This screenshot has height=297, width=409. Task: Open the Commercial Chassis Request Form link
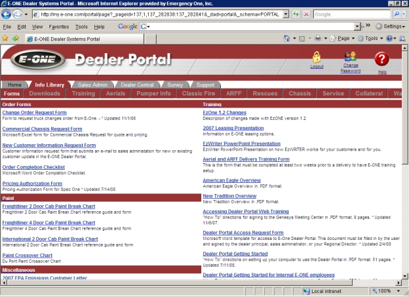pos(42,129)
